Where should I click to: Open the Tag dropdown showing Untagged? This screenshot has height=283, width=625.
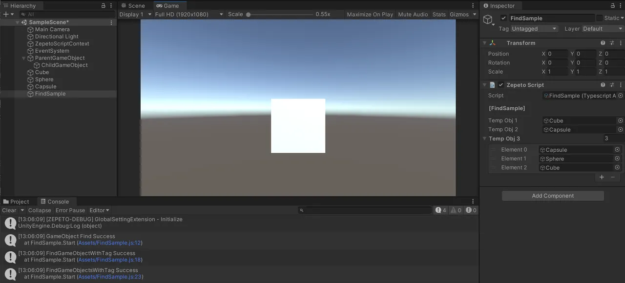[x=534, y=28]
